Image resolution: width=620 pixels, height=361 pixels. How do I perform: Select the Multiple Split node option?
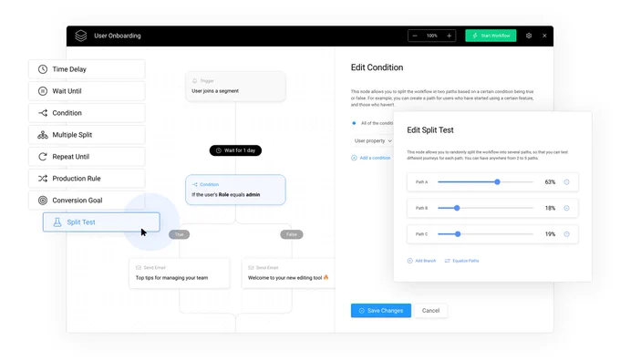click(x=87, y=135)
